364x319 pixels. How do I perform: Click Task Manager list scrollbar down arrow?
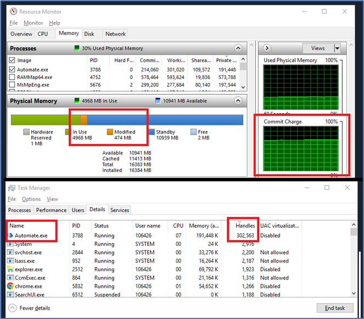(x=354, y=293)
